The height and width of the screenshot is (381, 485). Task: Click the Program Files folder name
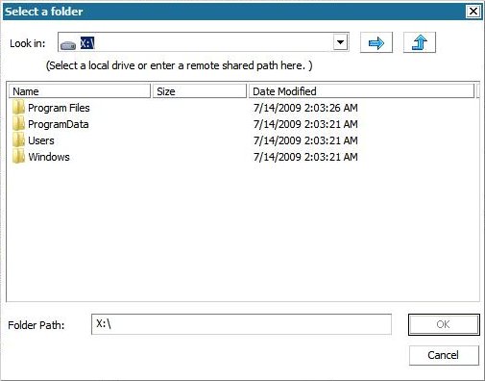pos(59,108)
